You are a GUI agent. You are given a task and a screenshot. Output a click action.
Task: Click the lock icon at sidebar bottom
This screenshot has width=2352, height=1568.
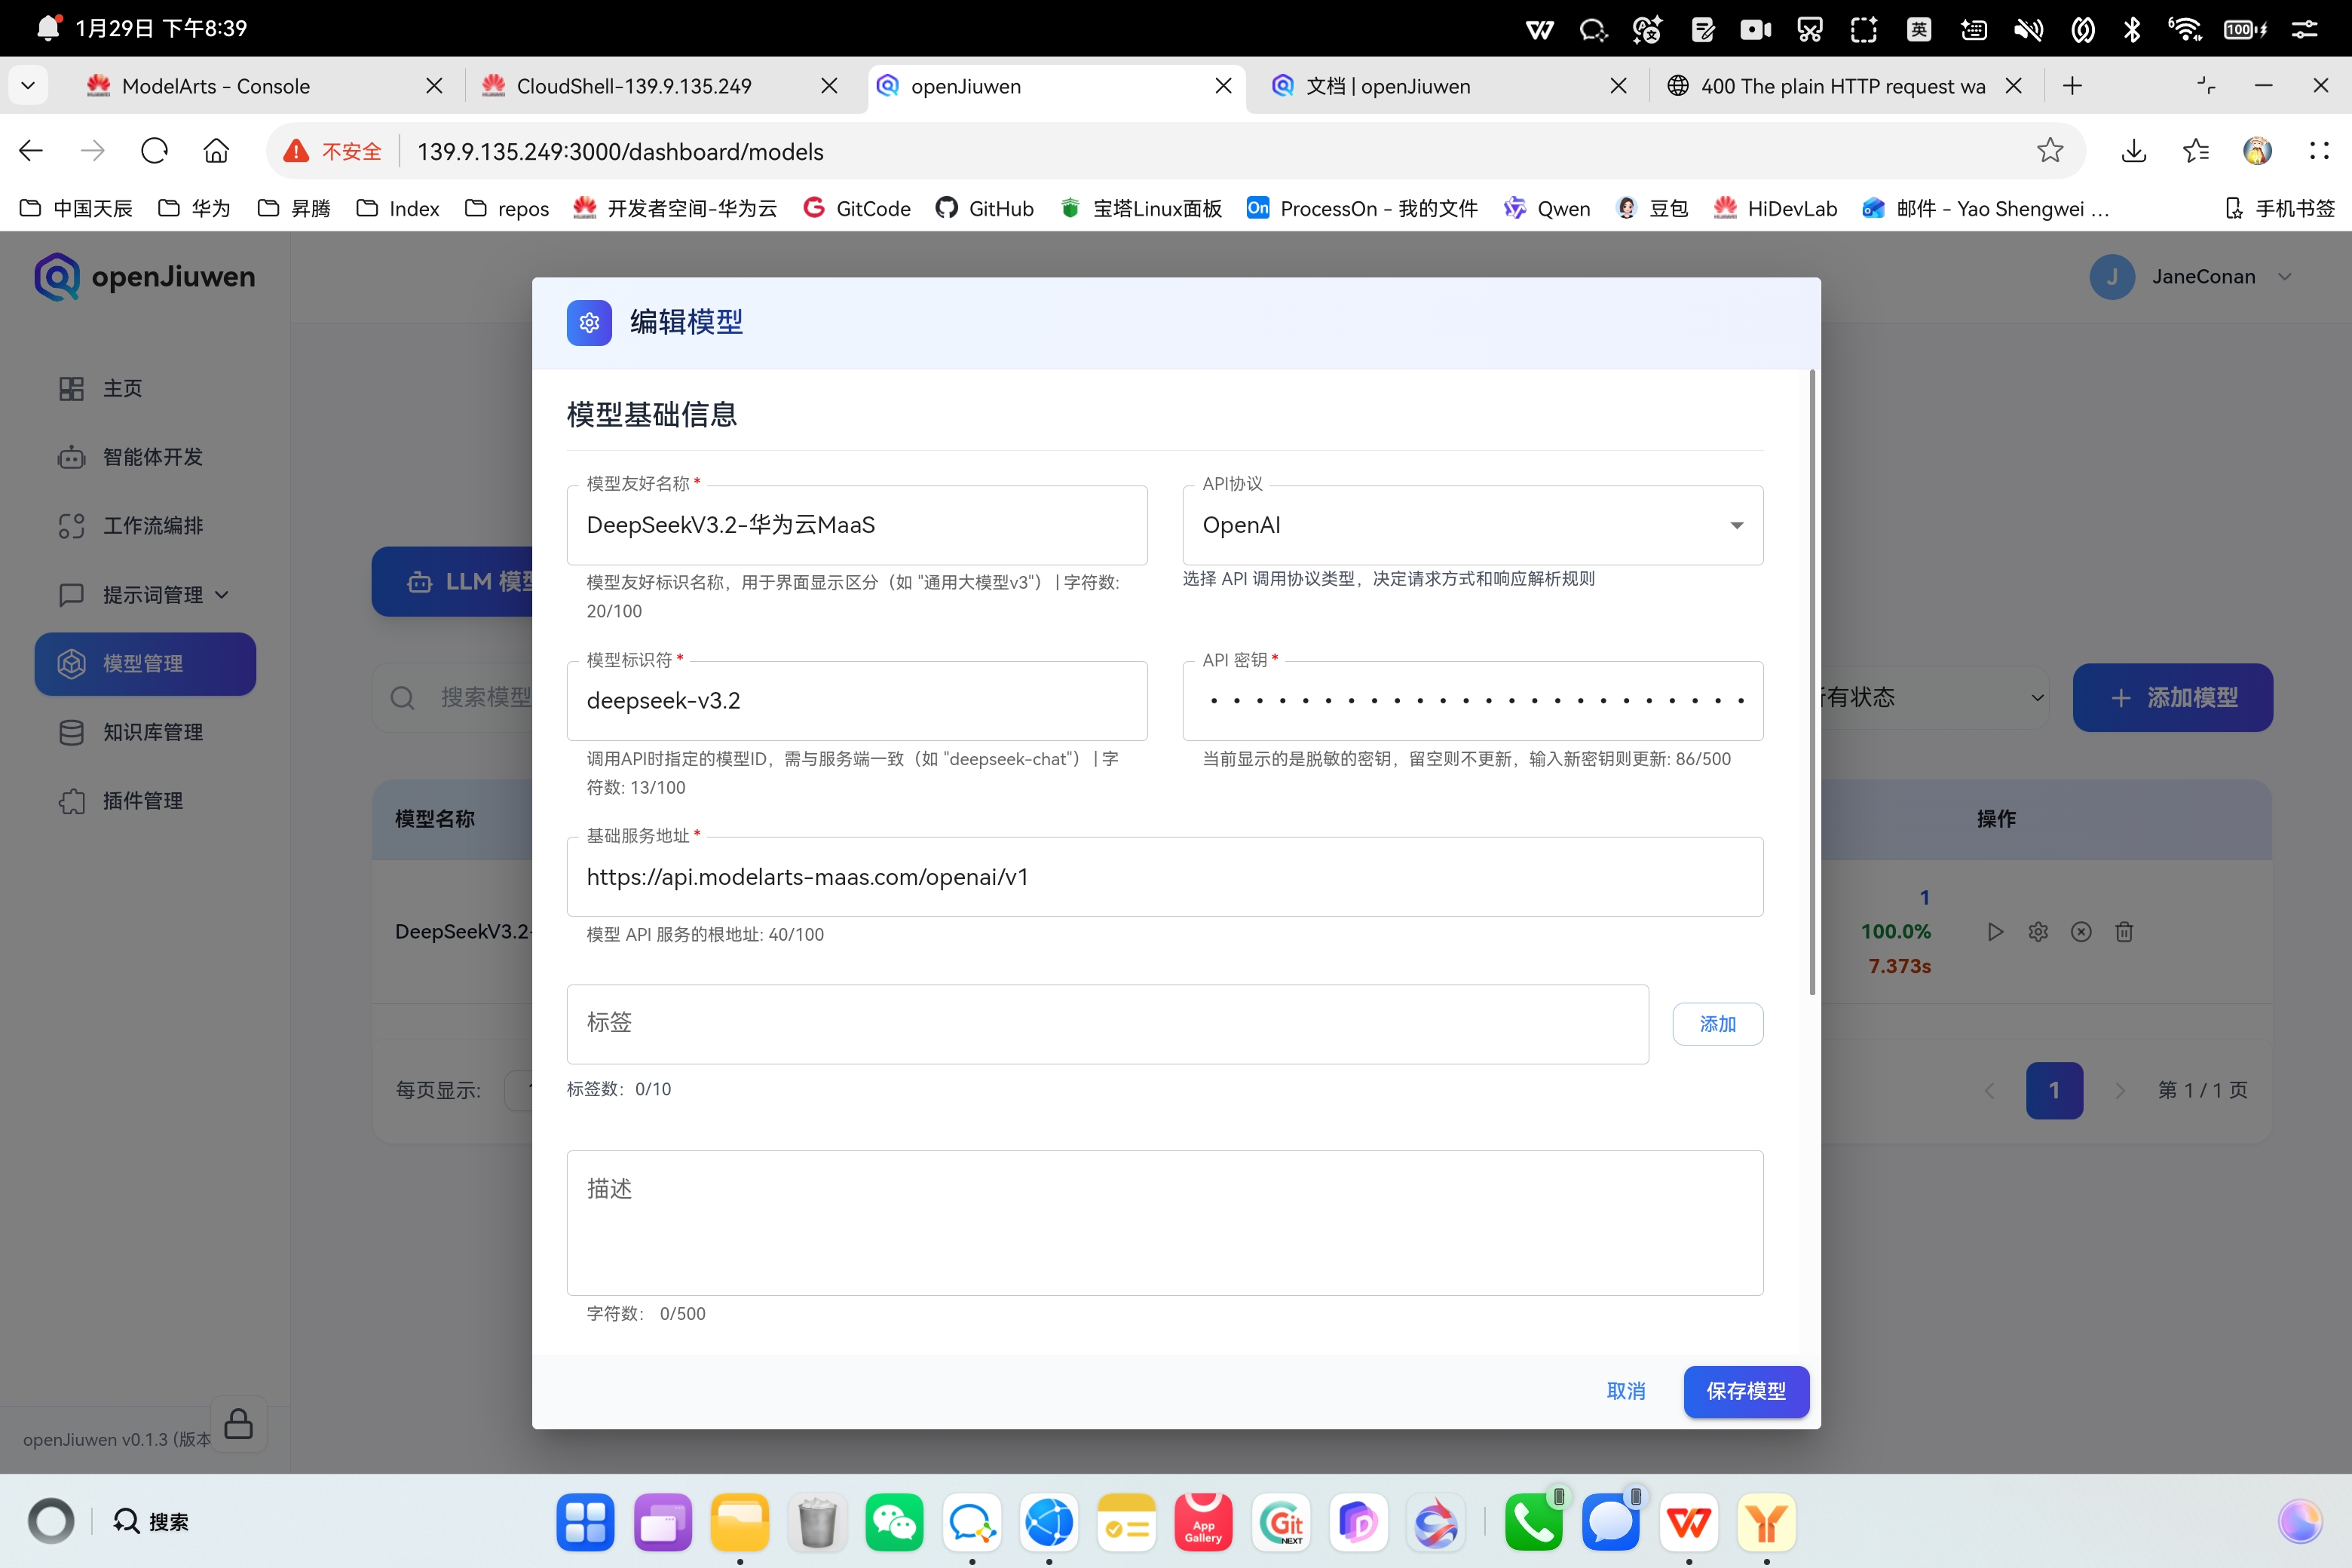(x=238, y=1423)
